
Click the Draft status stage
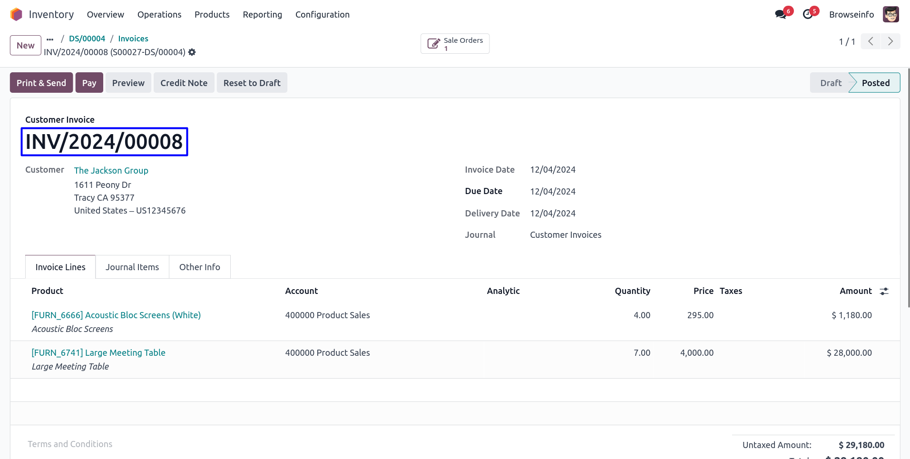click(831, 83)
